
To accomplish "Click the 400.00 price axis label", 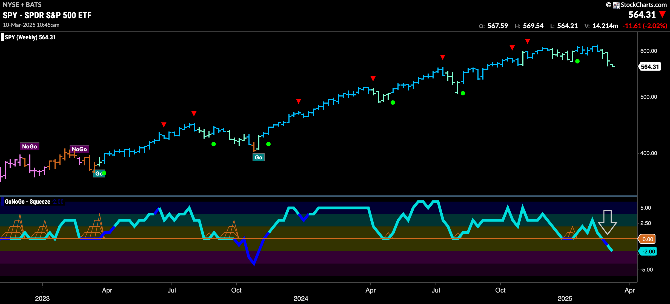I will tap(649, 153).
